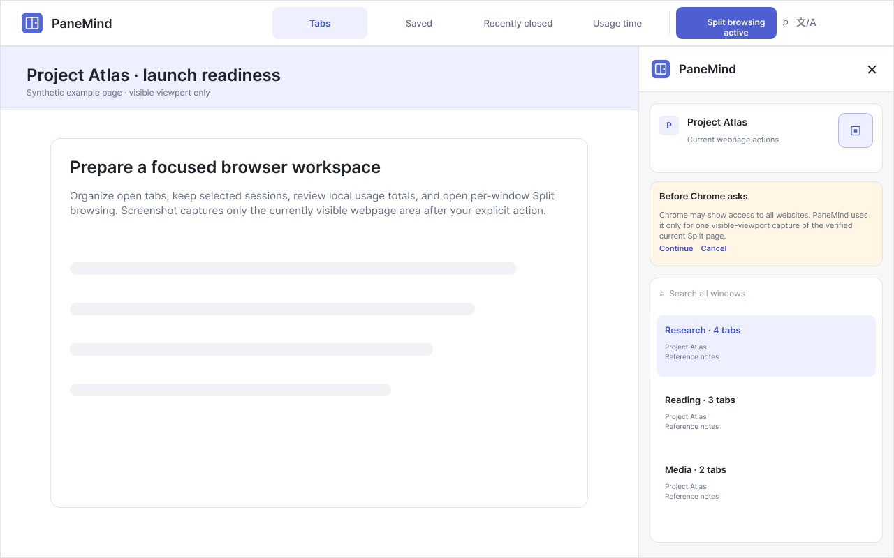The width and height of the screenshot is (894, 558).
Task: Open the language translate icon
Action: pos(806,22)
